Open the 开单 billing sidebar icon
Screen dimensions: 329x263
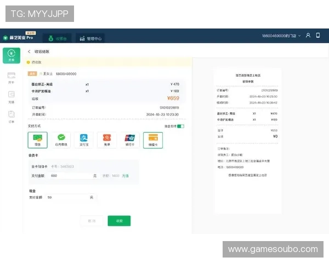tap(12, 55)
